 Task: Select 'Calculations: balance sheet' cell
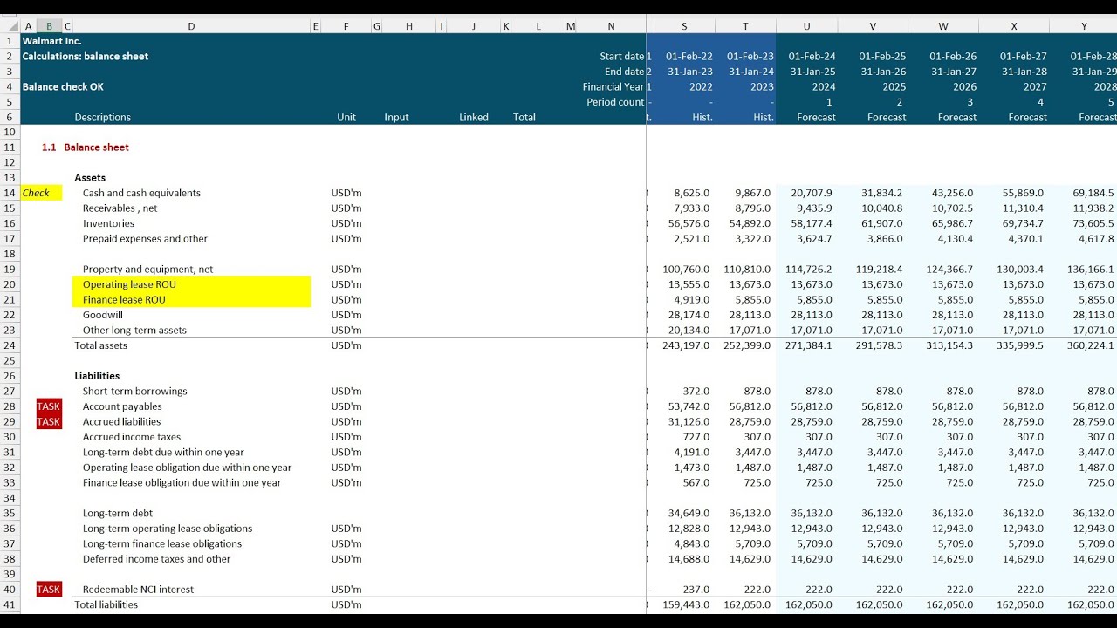pyautogui.click(x=86, y=57)
